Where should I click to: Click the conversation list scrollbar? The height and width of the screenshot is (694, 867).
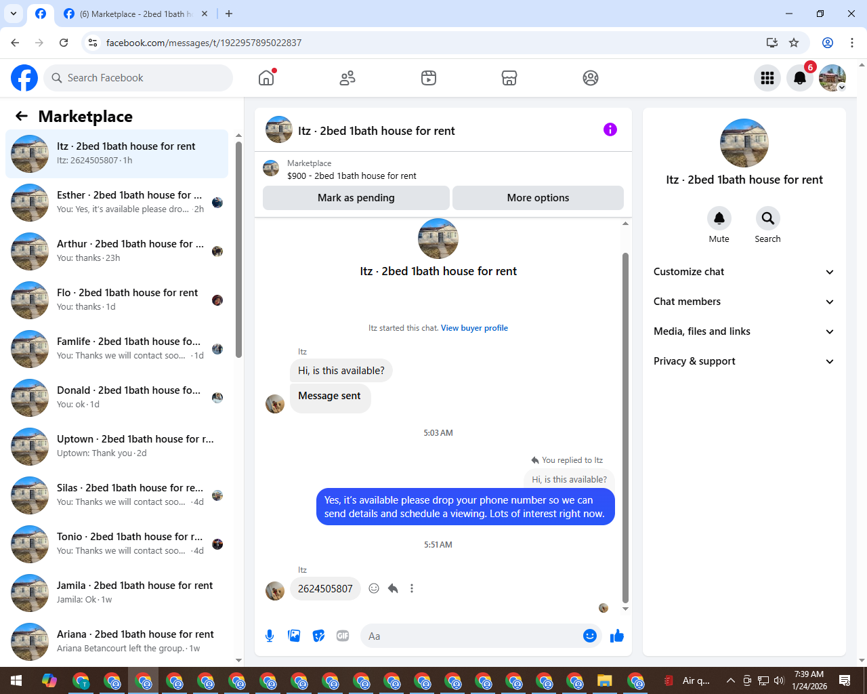[x=238, y=251]
